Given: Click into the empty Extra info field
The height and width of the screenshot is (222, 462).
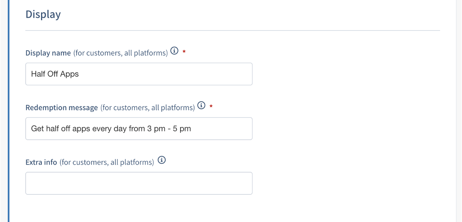Looking at the screenshot, I should click(x=139, y=183).
